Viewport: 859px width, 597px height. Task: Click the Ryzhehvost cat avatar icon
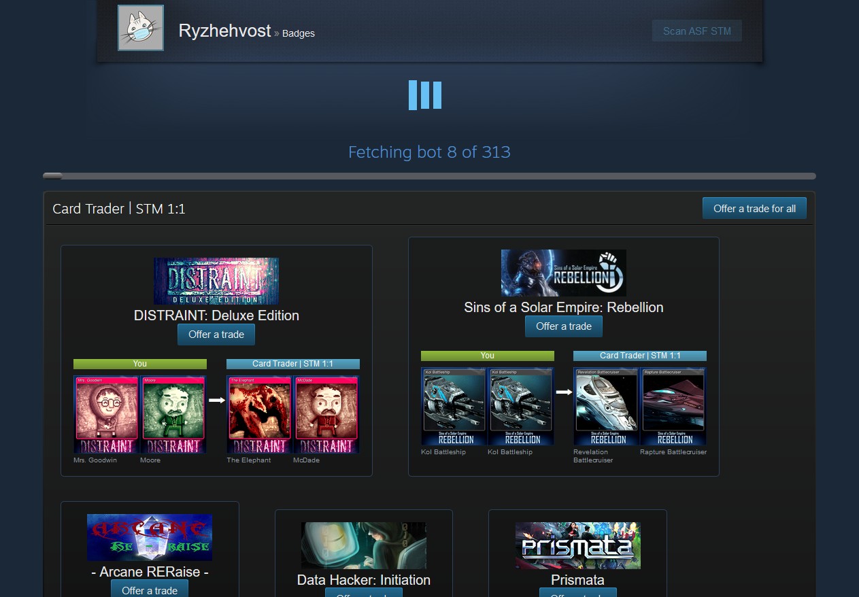point(141,28)
